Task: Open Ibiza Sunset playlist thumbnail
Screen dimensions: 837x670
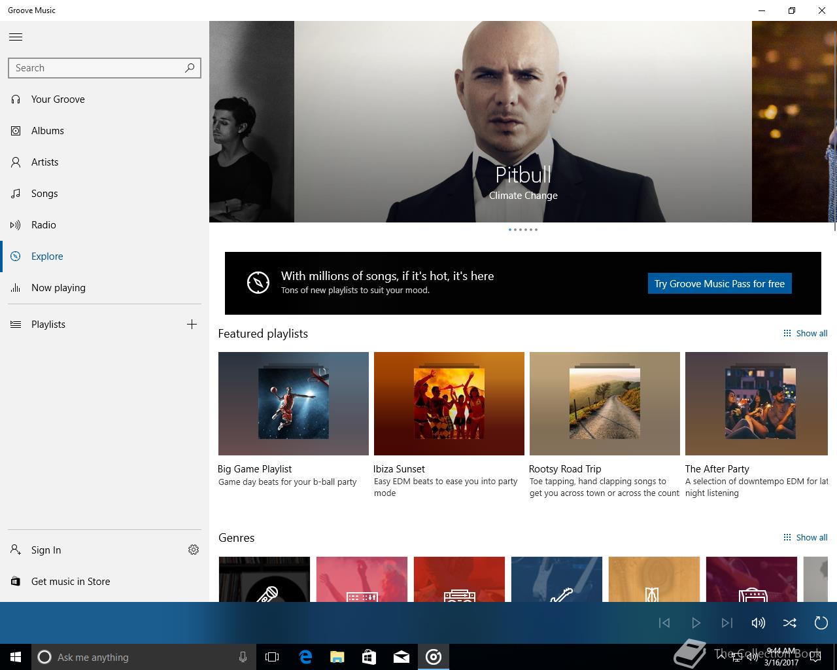Action: coord(449,404)
